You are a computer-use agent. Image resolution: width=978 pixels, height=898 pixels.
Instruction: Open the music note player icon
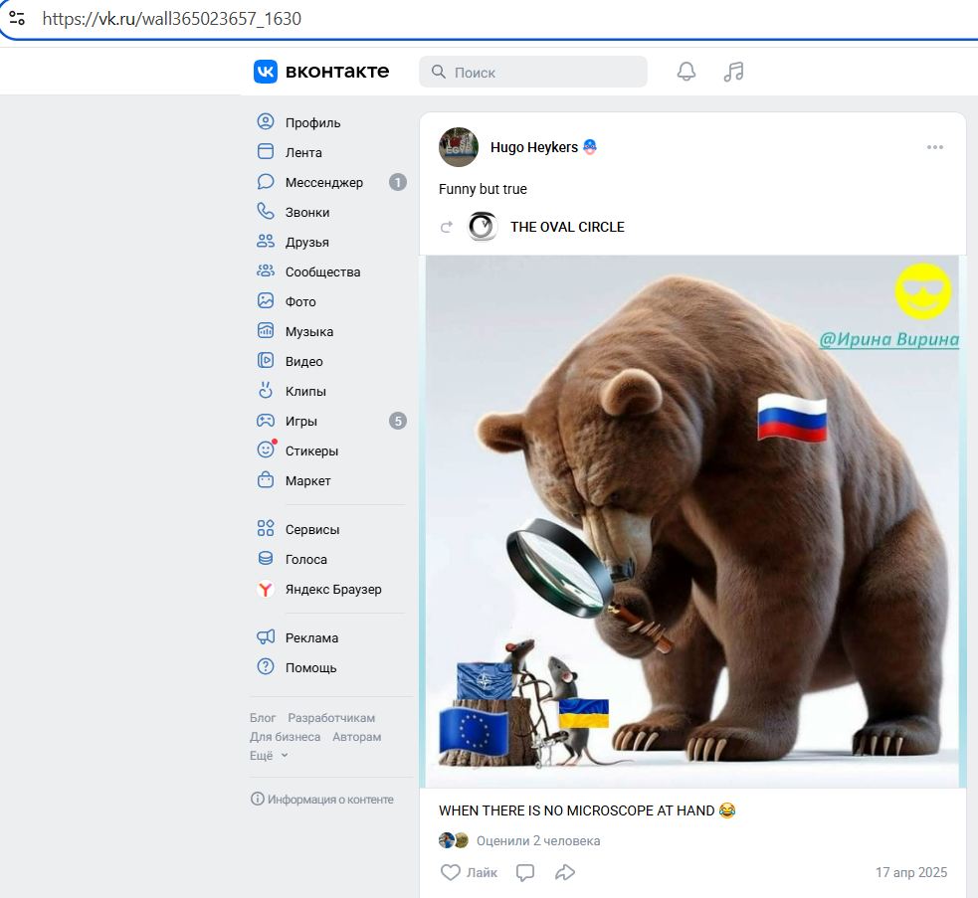click(733, 72)
